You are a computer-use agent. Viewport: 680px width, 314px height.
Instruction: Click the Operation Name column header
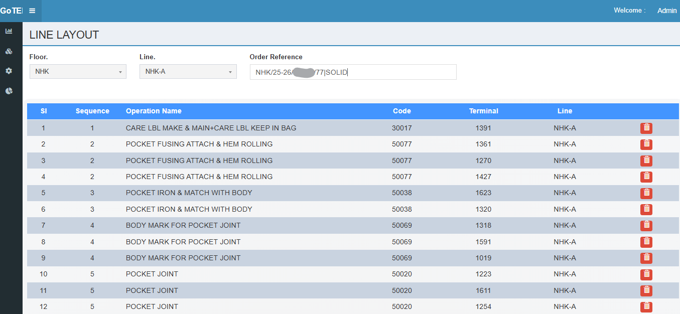point(154,111)
